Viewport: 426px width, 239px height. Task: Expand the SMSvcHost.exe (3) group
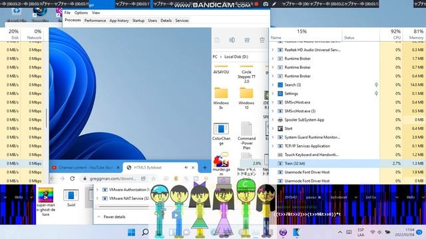[x=272, y=111]
